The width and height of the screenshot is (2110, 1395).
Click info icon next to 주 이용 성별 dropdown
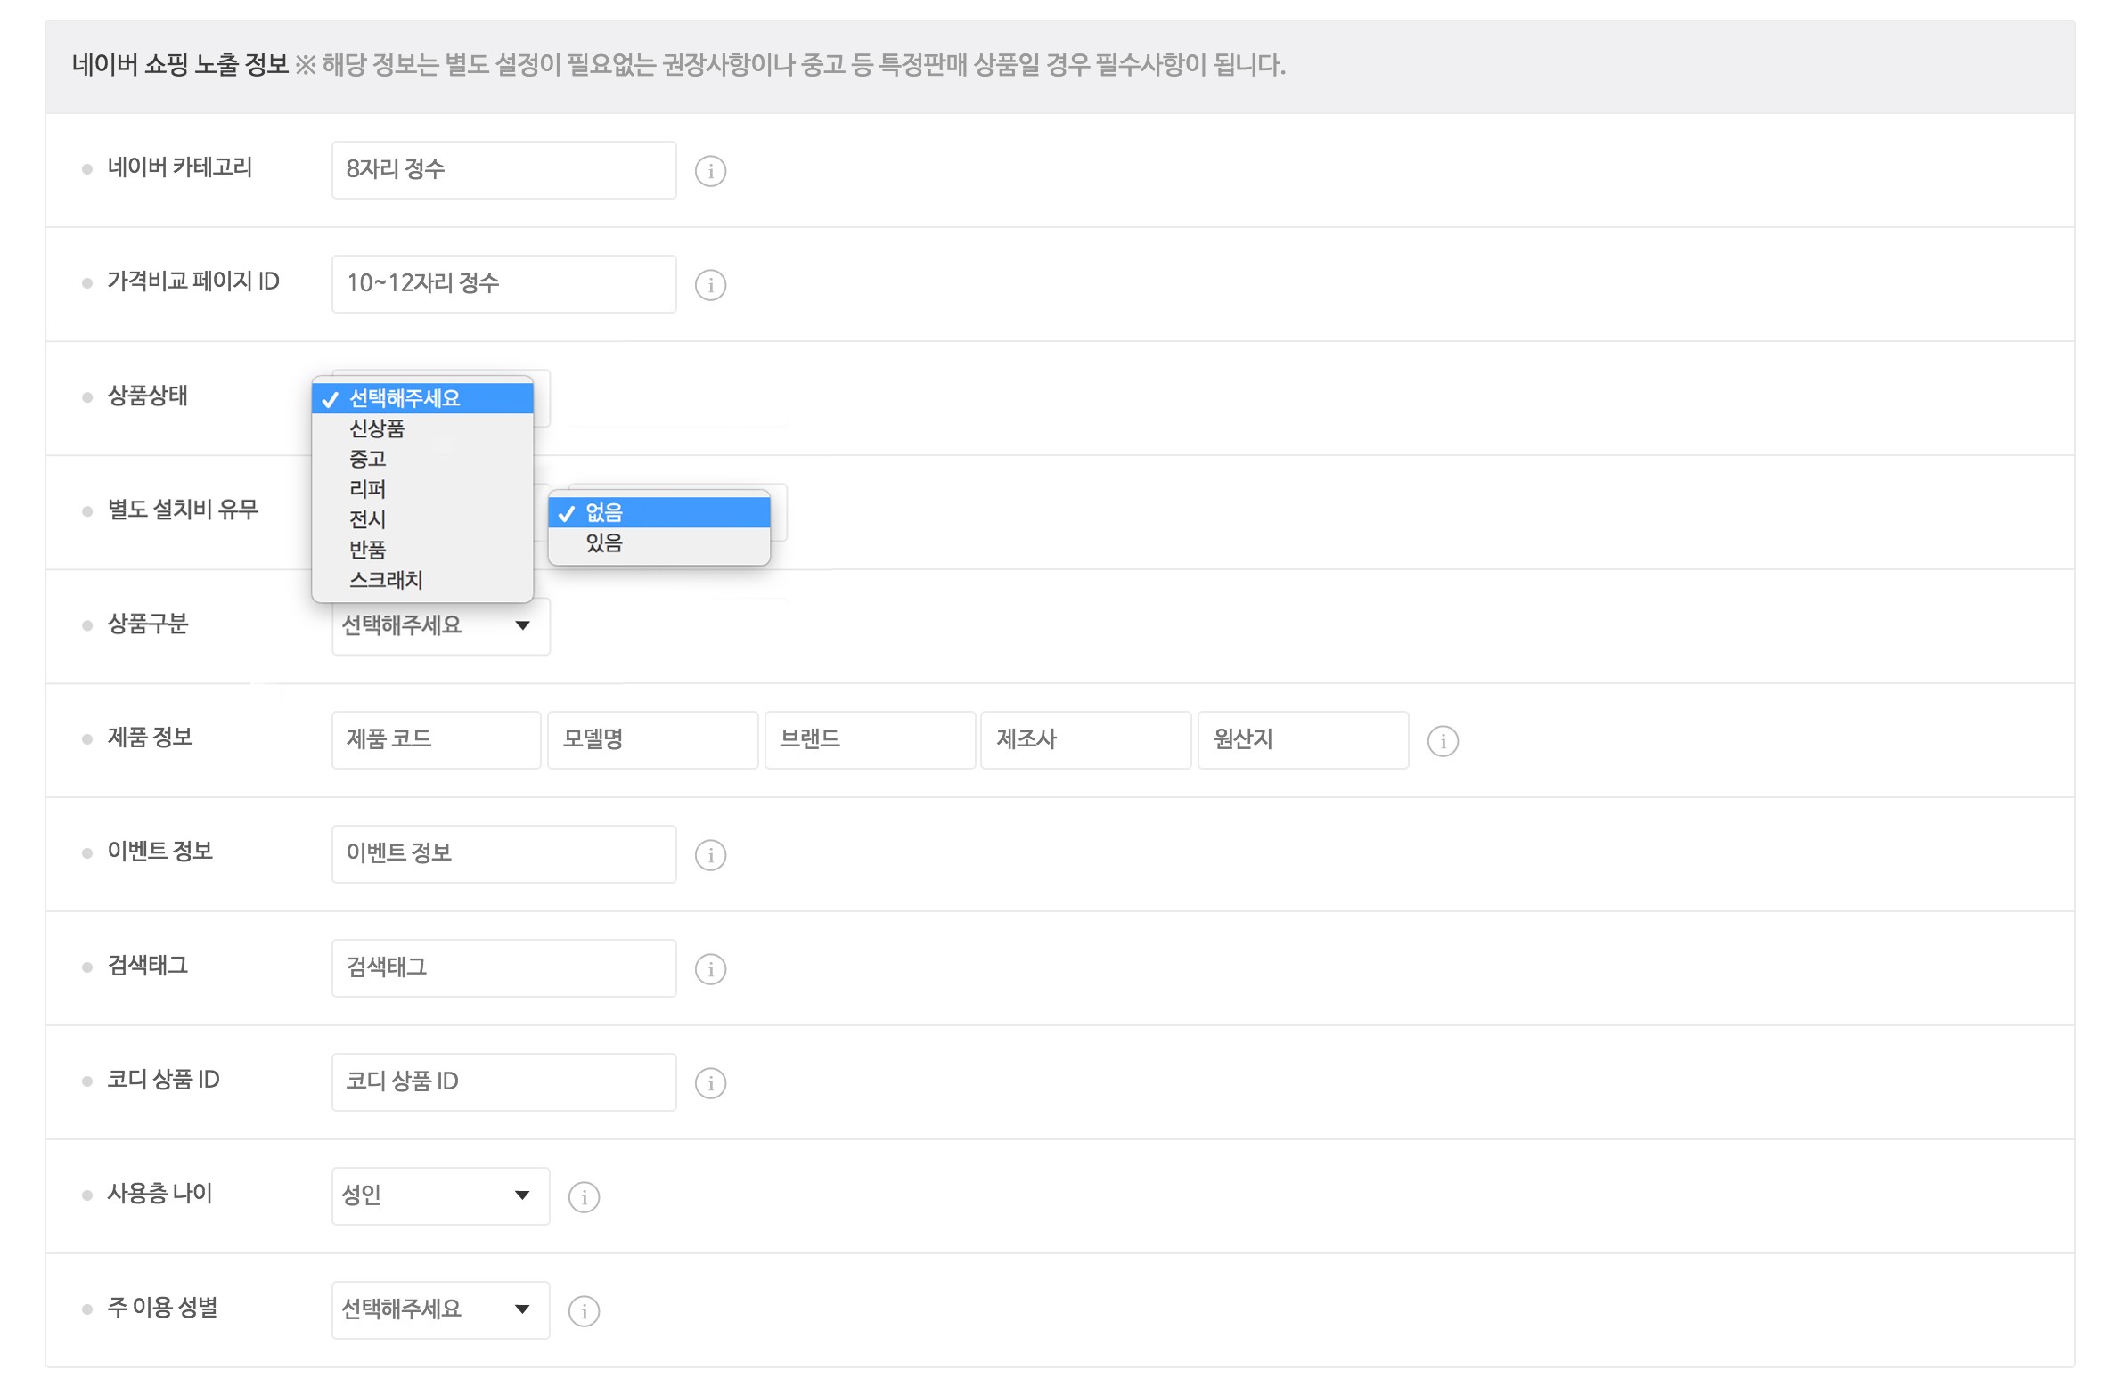tap(584, 1310)
